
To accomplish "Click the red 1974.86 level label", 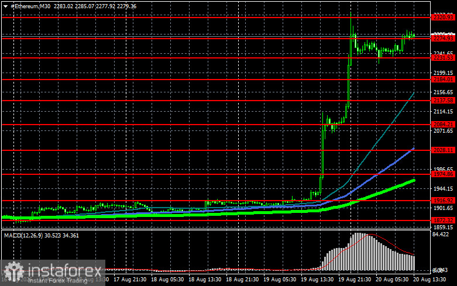I will click(444, 174).
